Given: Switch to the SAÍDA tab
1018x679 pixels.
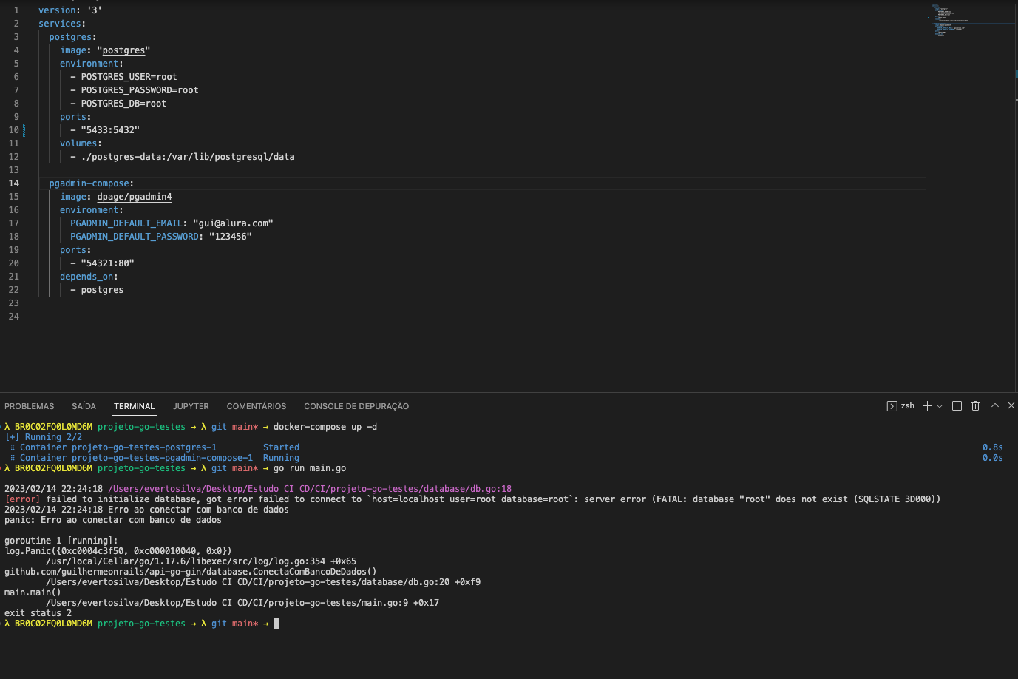Looking at the screenshot, I should pyautogui.click(x=84, y=406).
